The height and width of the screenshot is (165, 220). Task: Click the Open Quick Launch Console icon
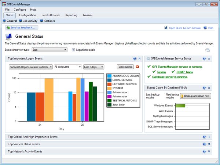point(166,28)
